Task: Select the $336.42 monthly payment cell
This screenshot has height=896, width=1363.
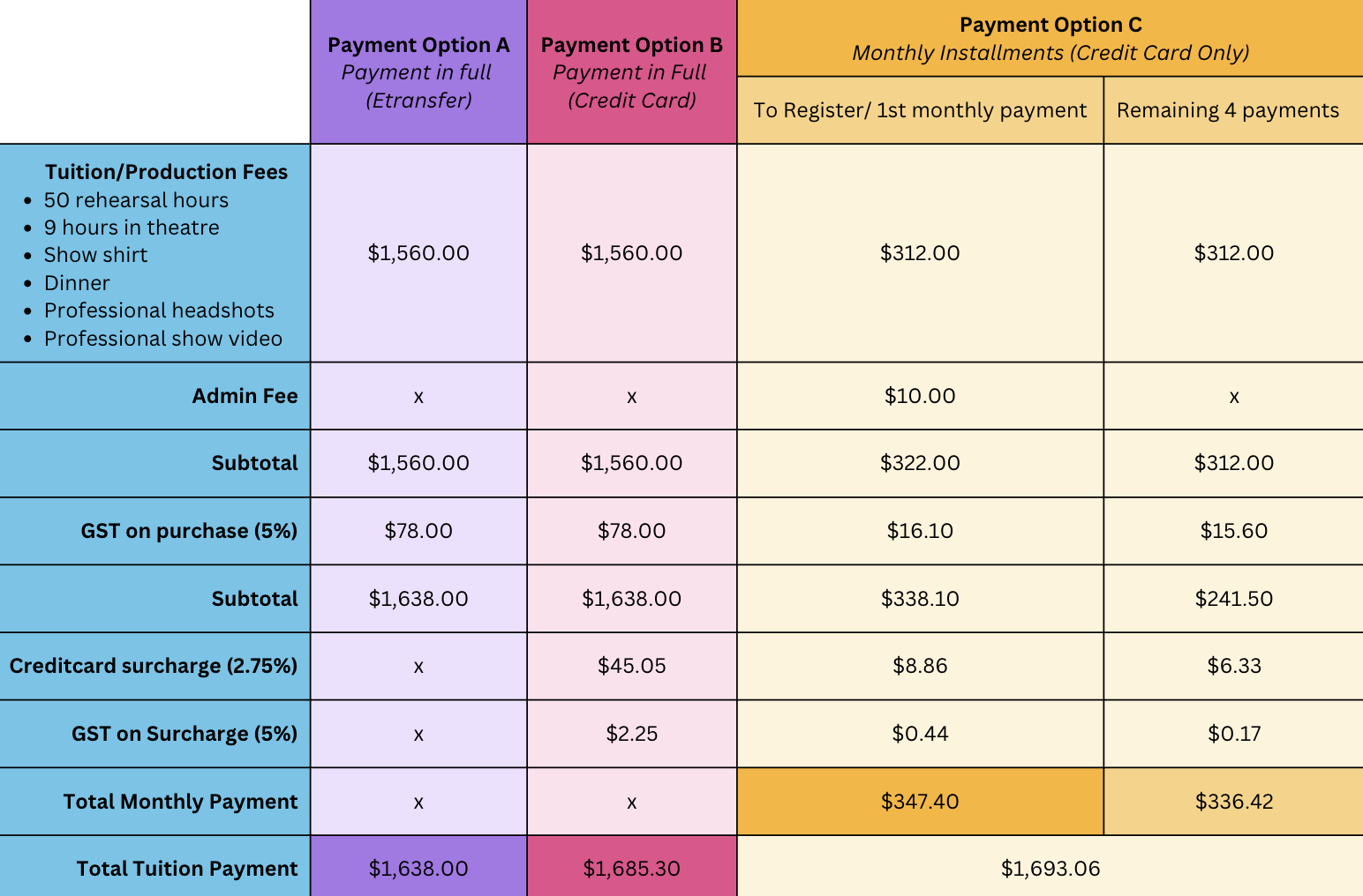Action: [1233, 802]
